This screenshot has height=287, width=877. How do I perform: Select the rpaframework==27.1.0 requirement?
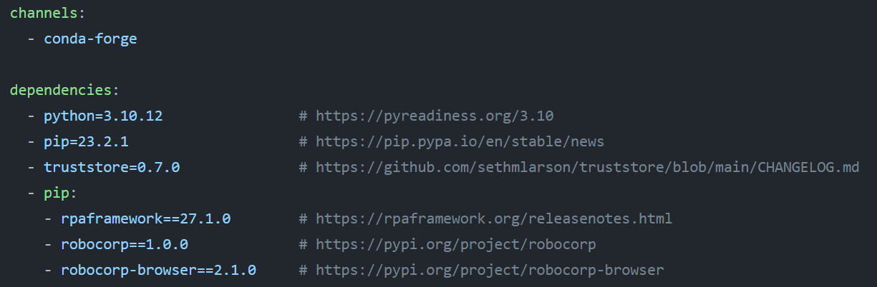[145, 218]
